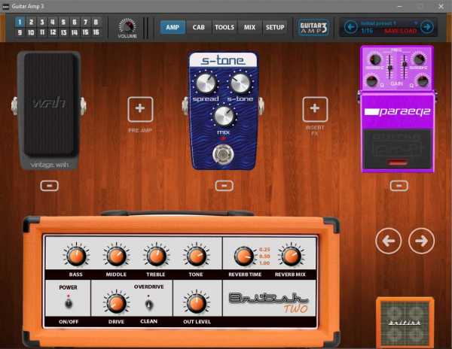
Task: Select preset slot 9
Action: [x=20, y=32]
